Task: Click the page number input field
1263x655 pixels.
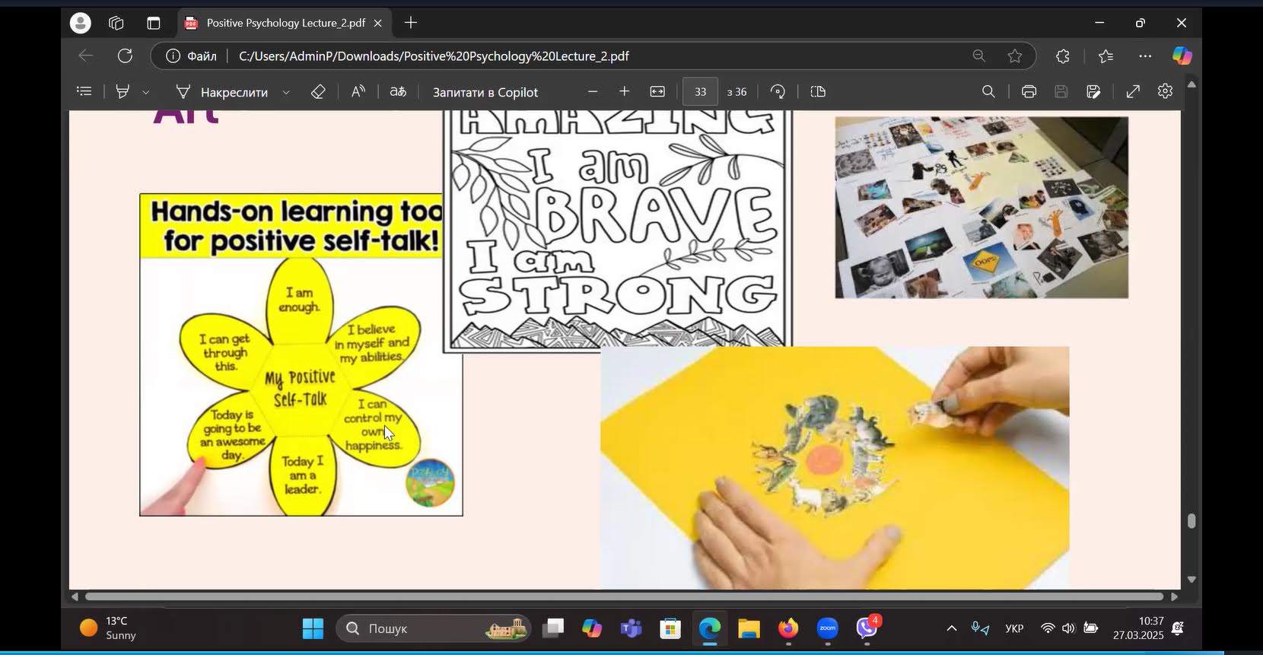Action: click(x=700, y=91)
